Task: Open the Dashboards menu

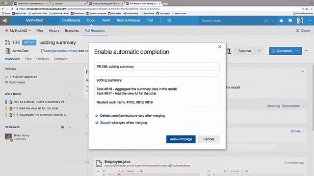Action: click(71, 21)
